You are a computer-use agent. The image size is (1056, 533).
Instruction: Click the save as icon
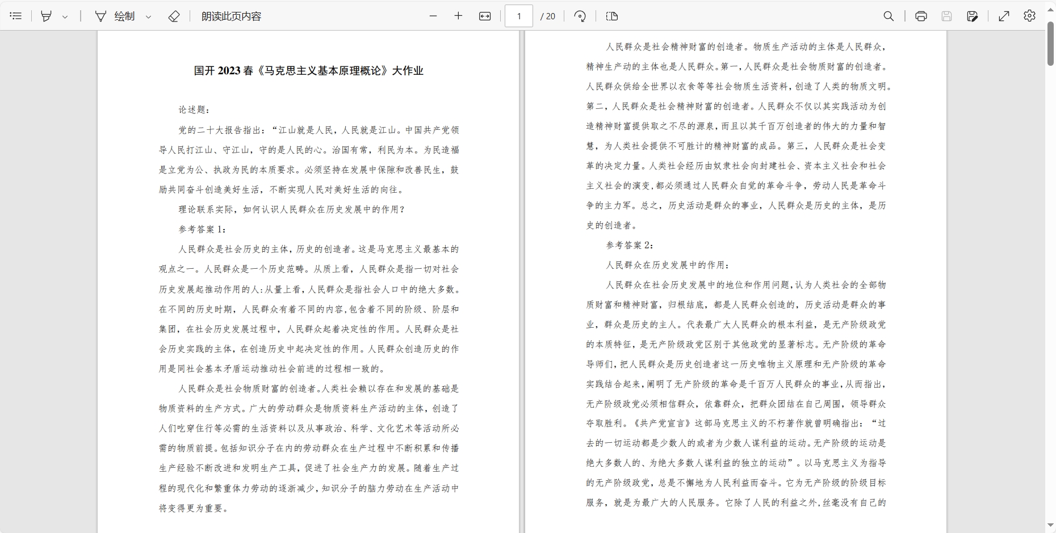click(972, 16)
